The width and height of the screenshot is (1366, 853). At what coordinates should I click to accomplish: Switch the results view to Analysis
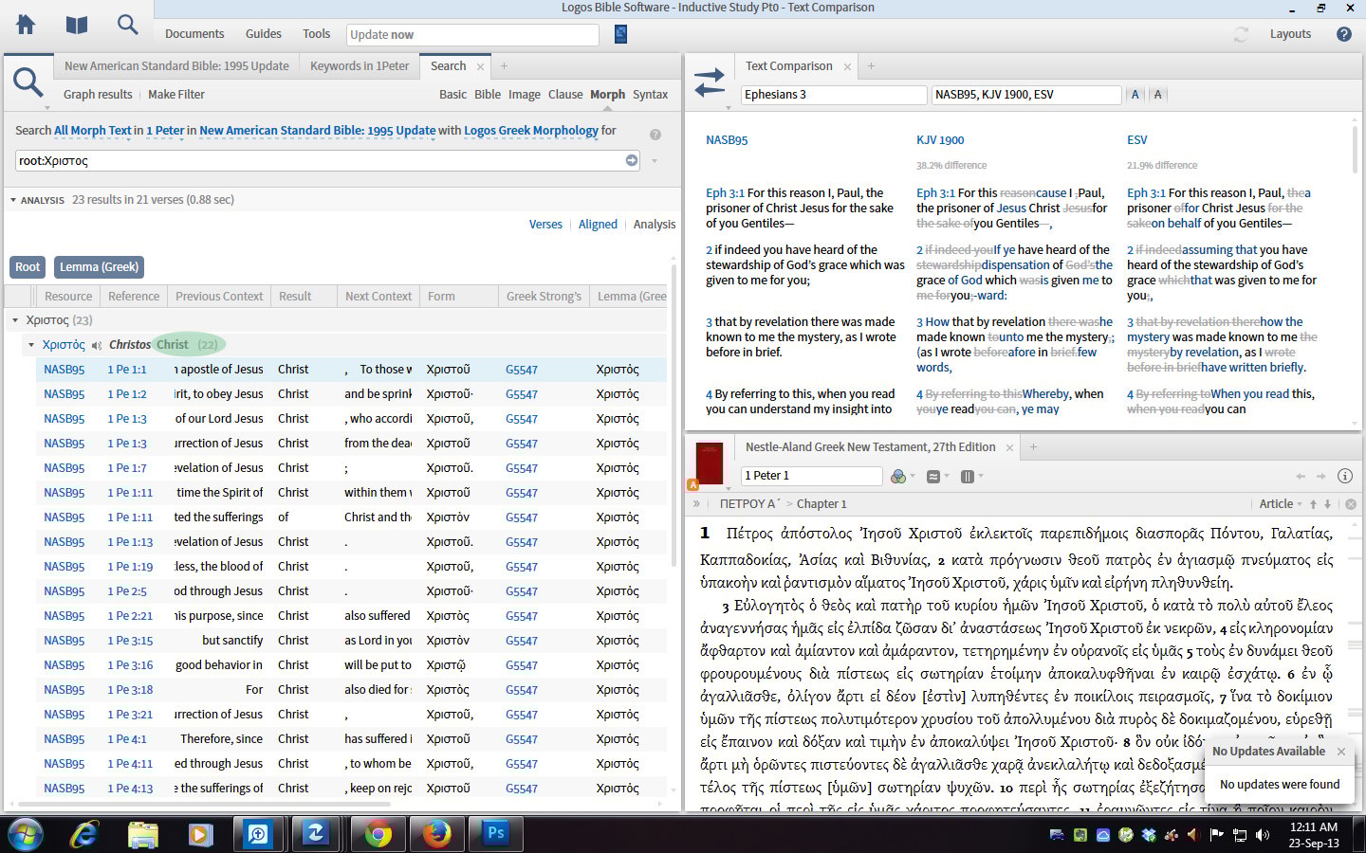(655, 225)
